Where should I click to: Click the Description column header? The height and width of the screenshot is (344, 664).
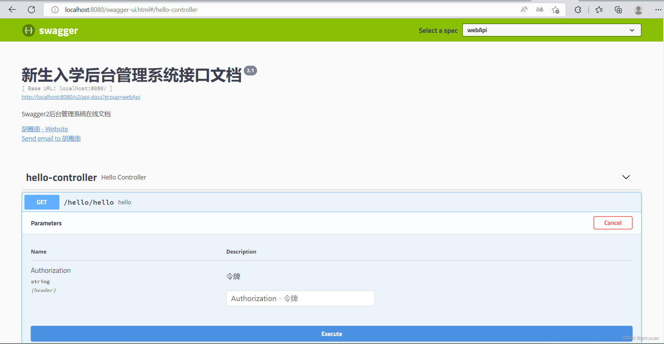point(241,251)
